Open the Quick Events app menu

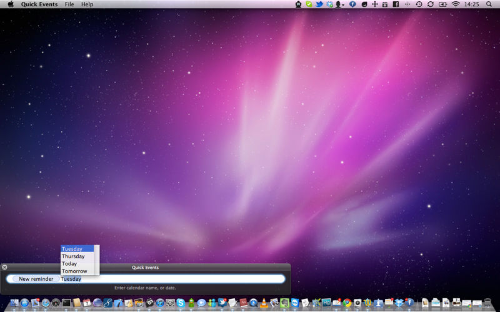(x=39, y=4)
